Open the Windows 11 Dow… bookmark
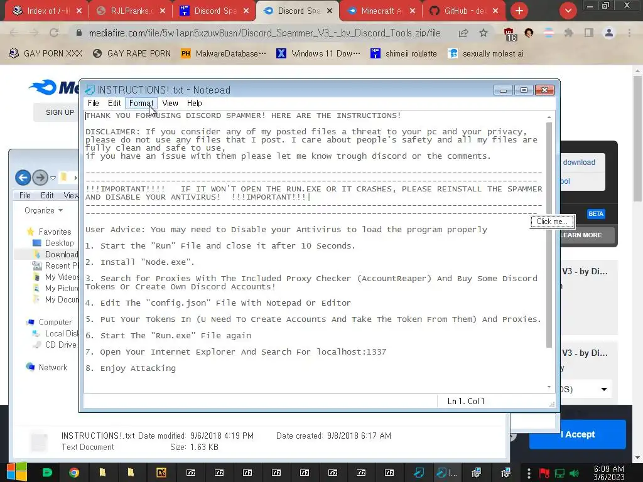The image size is (643, 482). coord(318,53)
